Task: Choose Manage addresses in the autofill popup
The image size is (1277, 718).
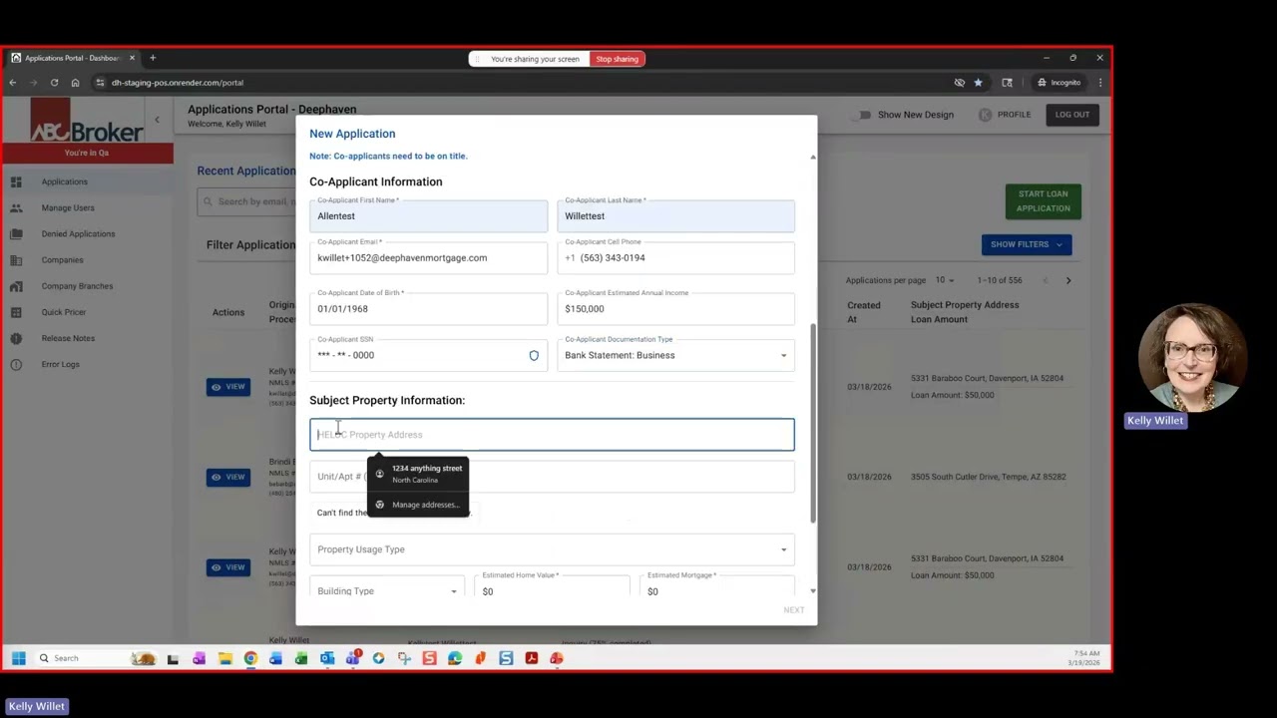Action: click(418, 505)
